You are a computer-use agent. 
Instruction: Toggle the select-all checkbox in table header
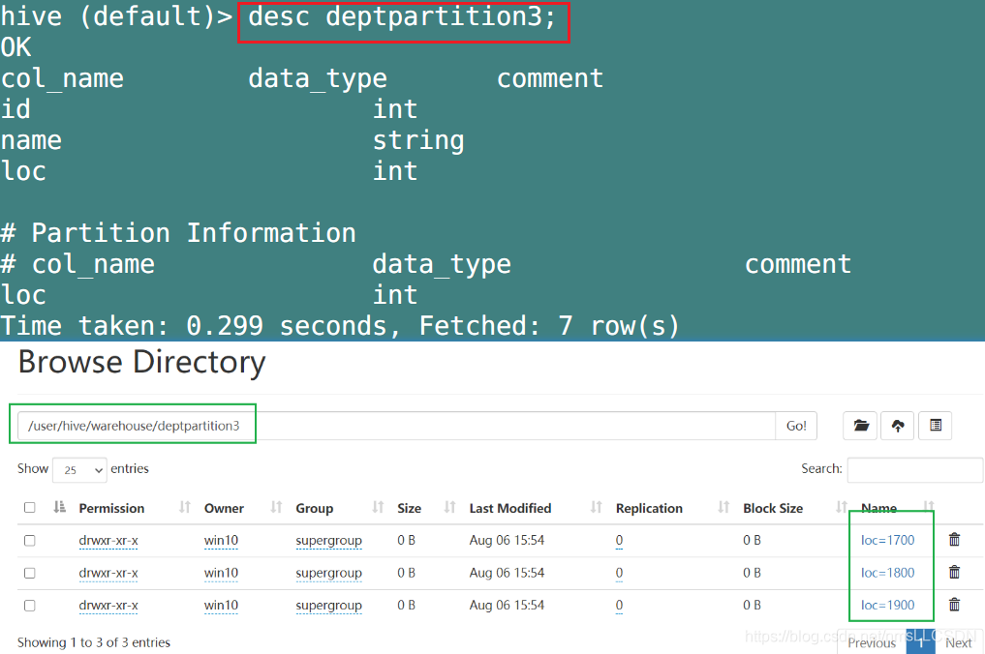click(x=29, y=507)
